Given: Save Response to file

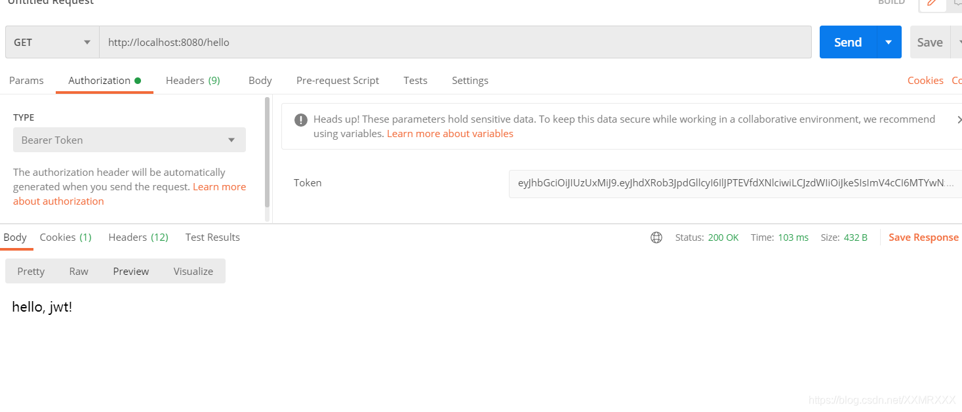Looking at the screenshot, I should (923, 237).
